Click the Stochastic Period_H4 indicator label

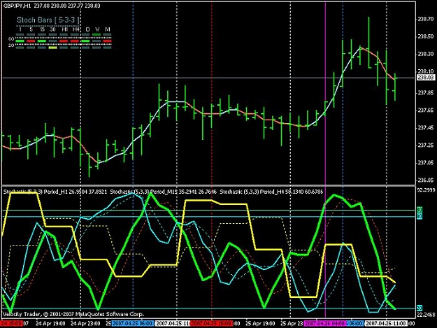(271, 192)
